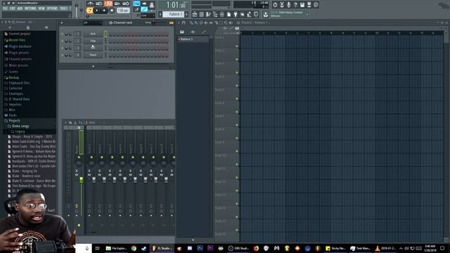Open the FILE menu
Viewport: 450px width, 253px height.
click(5, 8)
